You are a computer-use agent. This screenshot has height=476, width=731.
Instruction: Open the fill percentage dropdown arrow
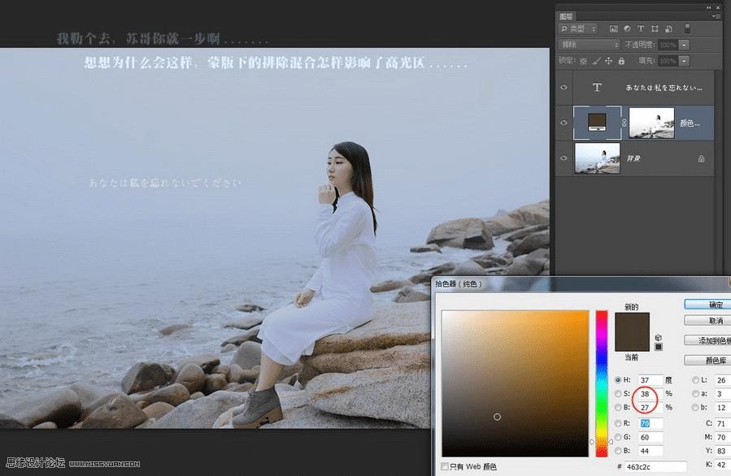(x=685, y=61)
